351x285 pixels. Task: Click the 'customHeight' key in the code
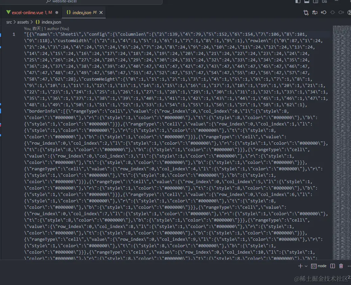pyautogui.click(x=100, y=79)
